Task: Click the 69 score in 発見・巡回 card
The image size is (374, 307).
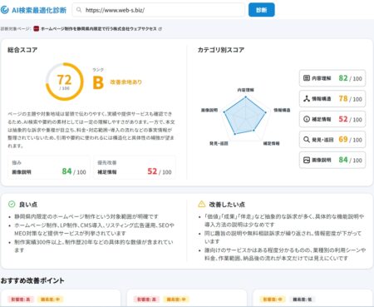Action: pos(343,140)
